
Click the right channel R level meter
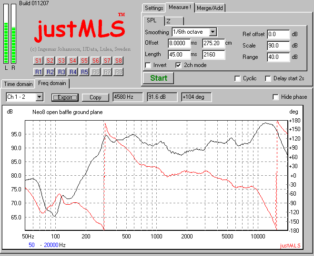[x=14, y=34]
